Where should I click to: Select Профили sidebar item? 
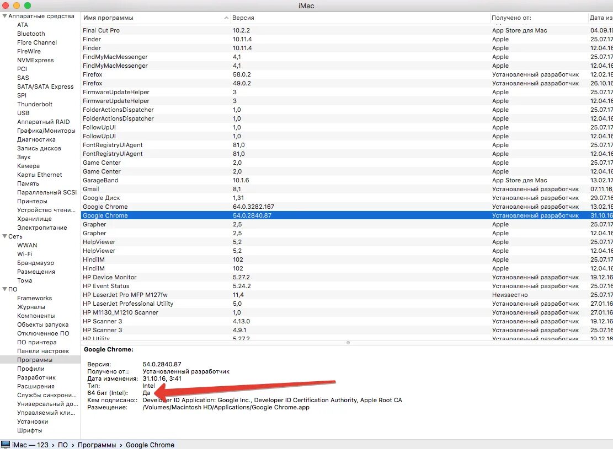coord(30,369)
